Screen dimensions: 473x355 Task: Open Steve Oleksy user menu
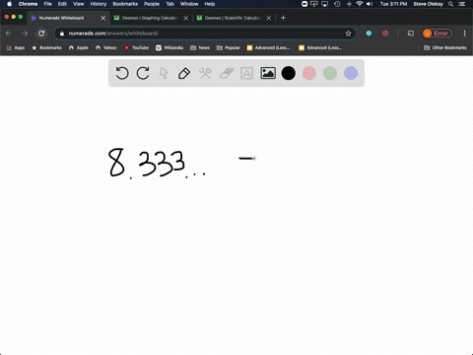428,4
